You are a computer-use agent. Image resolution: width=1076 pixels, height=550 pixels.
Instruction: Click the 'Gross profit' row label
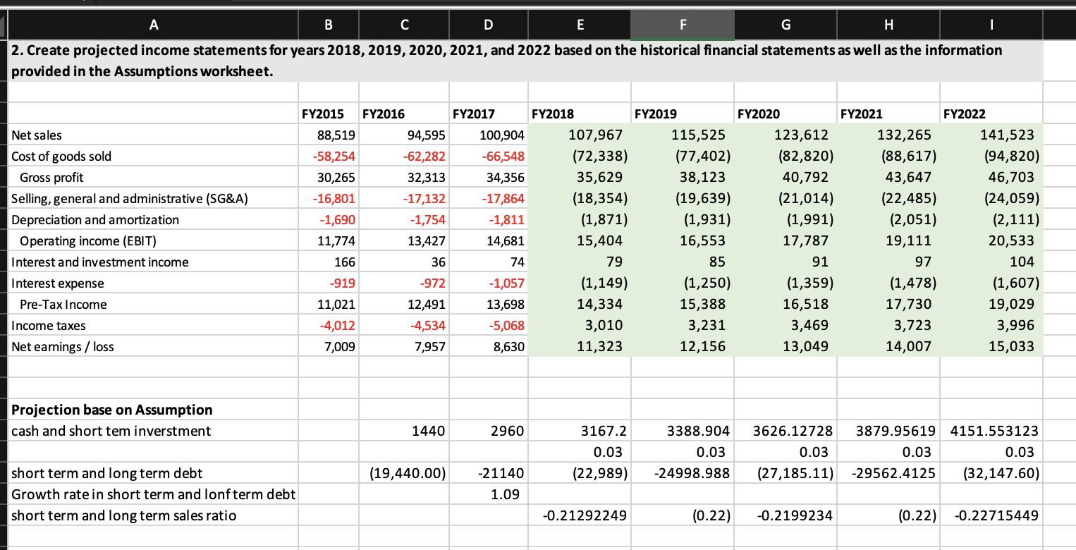click(x=51, y=177)
